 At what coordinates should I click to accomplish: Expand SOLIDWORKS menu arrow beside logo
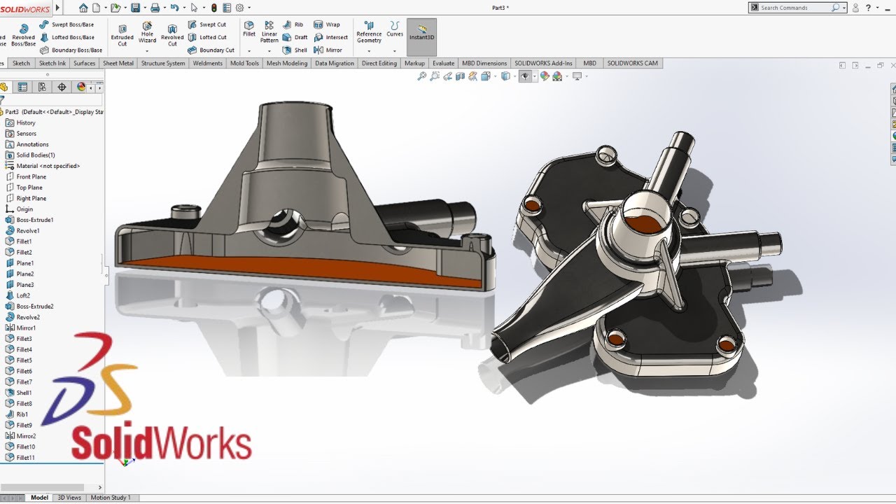click(x=57, y=8)
